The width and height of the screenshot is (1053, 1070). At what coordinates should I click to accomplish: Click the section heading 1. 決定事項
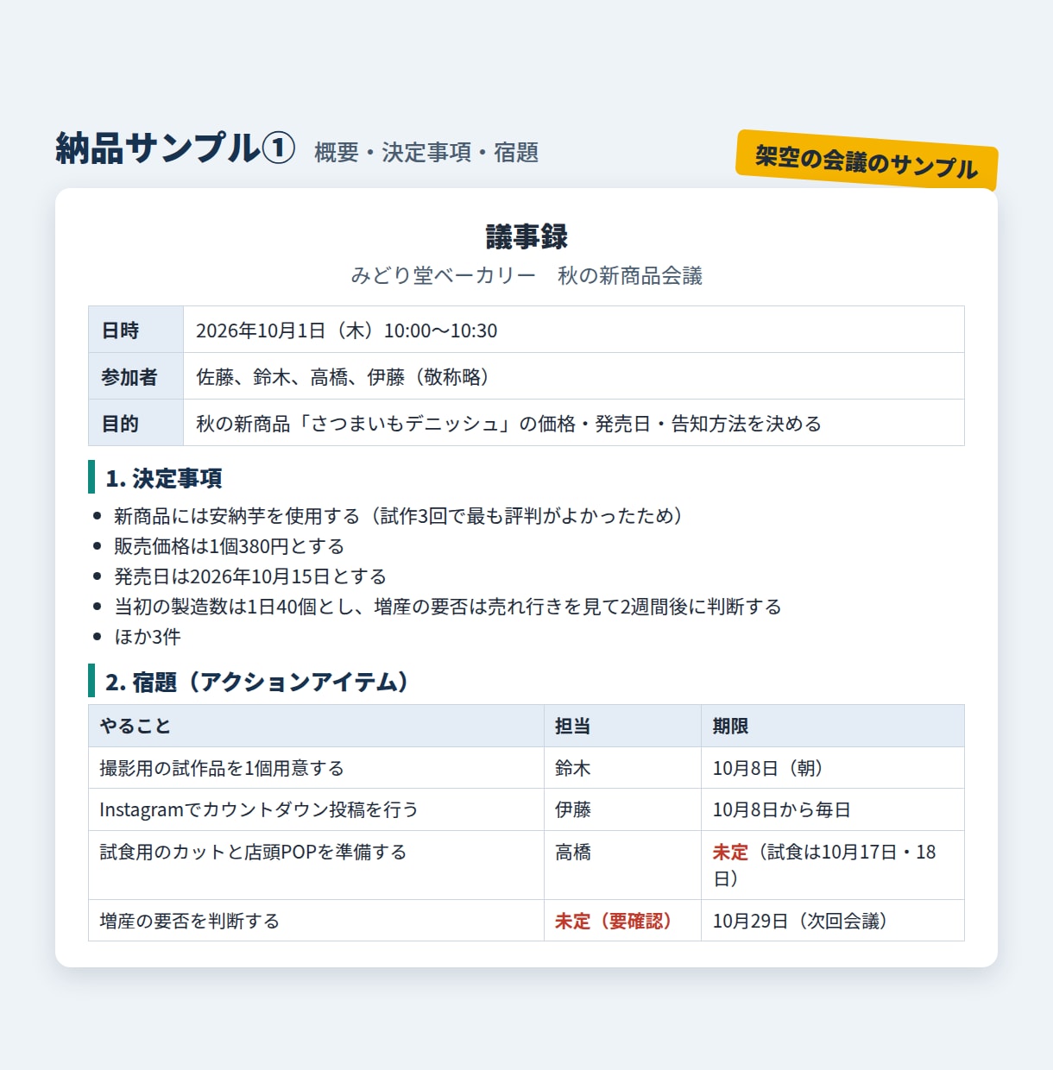click(164, 478)
